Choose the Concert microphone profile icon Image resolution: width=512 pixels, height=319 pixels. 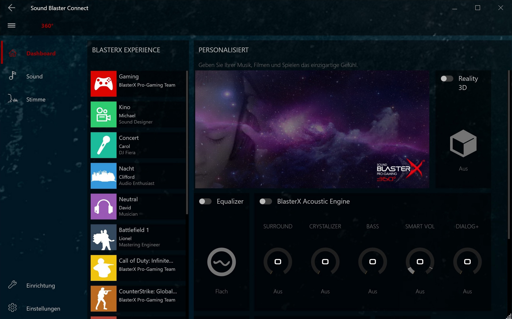coord(103,145)
